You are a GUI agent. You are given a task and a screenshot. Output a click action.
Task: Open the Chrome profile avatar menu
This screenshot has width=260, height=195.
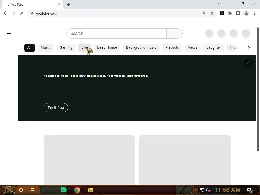[x=246, y=13]
